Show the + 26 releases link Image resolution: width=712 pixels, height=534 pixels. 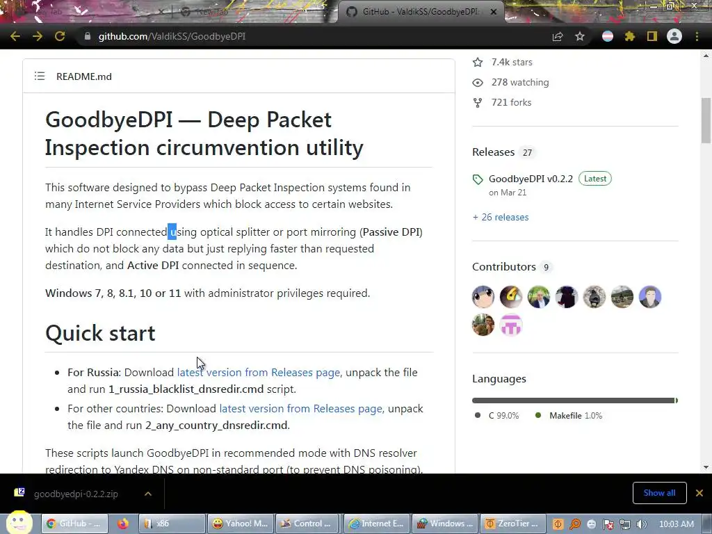(501, 217)
